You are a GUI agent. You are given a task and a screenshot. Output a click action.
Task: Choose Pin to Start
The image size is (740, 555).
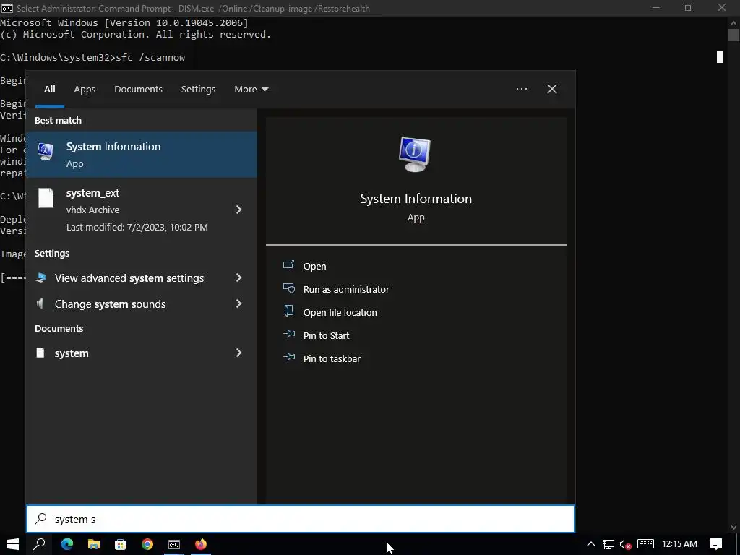(x=326, y=335)
